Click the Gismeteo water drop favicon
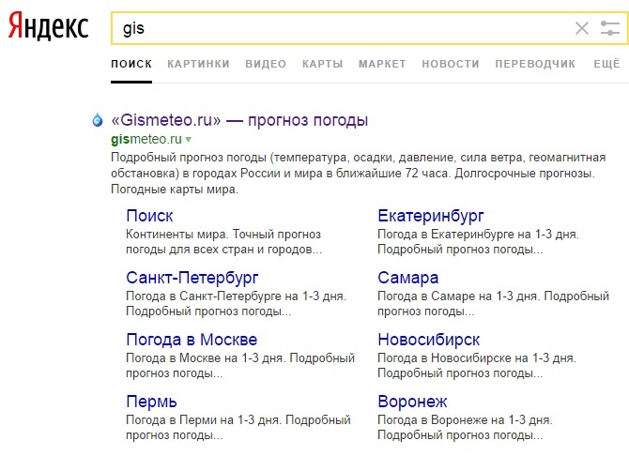The width and height of the screenshot is (629, 456). click(98, 120)
